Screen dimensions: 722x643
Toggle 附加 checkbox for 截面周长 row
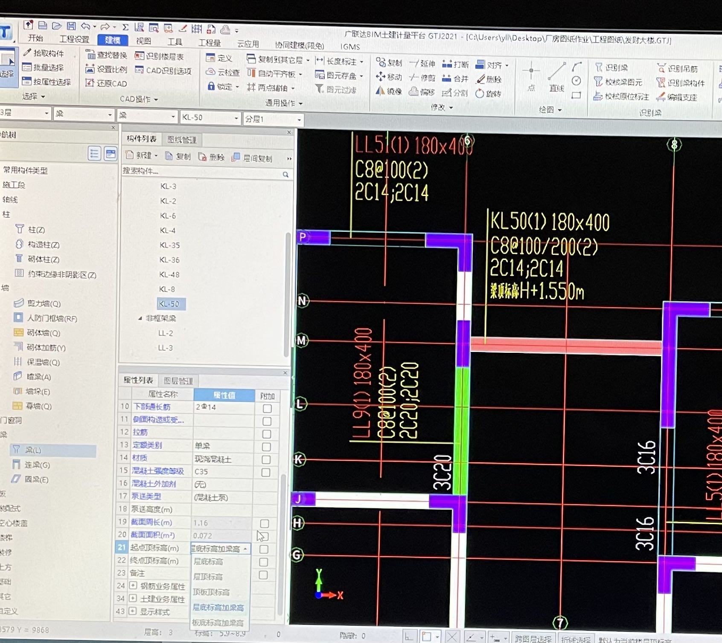(x=265, y=524)
